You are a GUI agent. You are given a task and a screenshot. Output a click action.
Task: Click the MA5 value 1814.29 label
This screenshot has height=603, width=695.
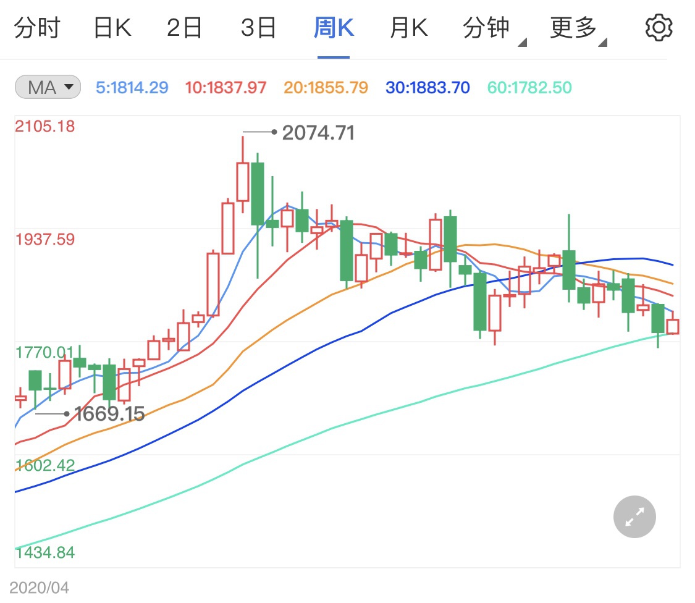[132, 88]
